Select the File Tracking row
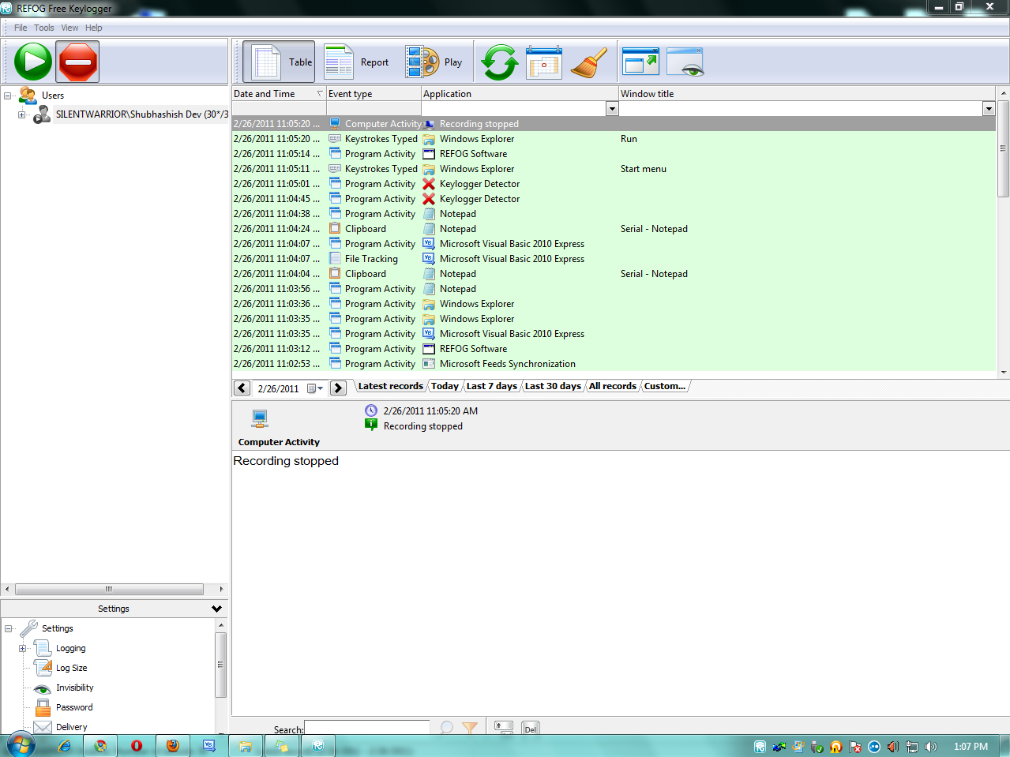 point(614,259)
